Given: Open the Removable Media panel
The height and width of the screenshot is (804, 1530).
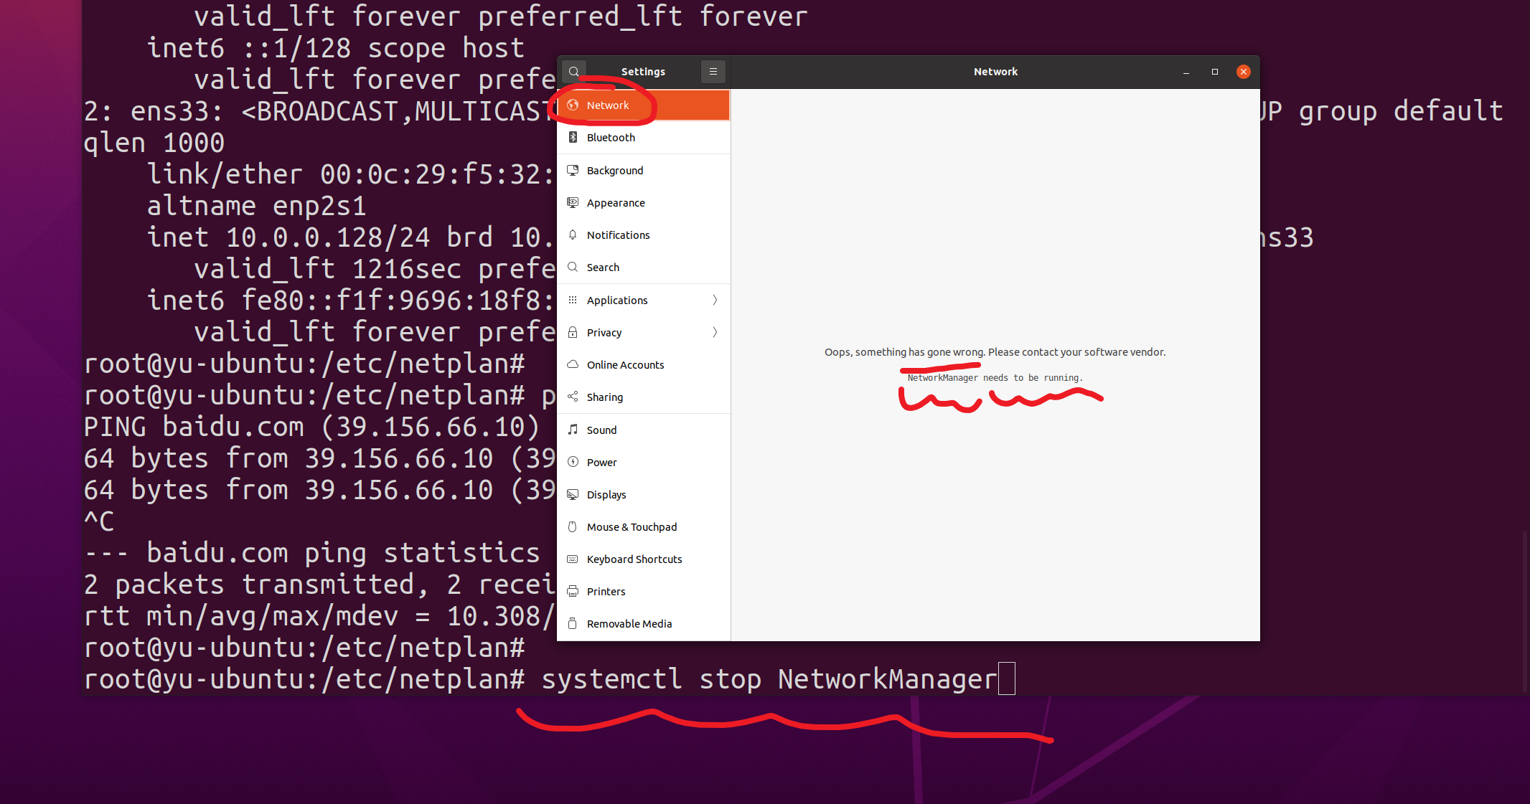Looking at the screenshot, I should point(644,624).
